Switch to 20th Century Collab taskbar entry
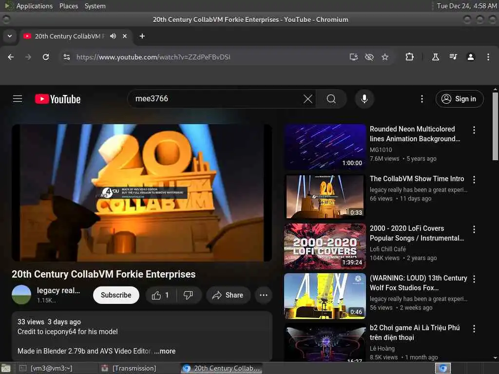The image size is (499, 374). (222, 368)
